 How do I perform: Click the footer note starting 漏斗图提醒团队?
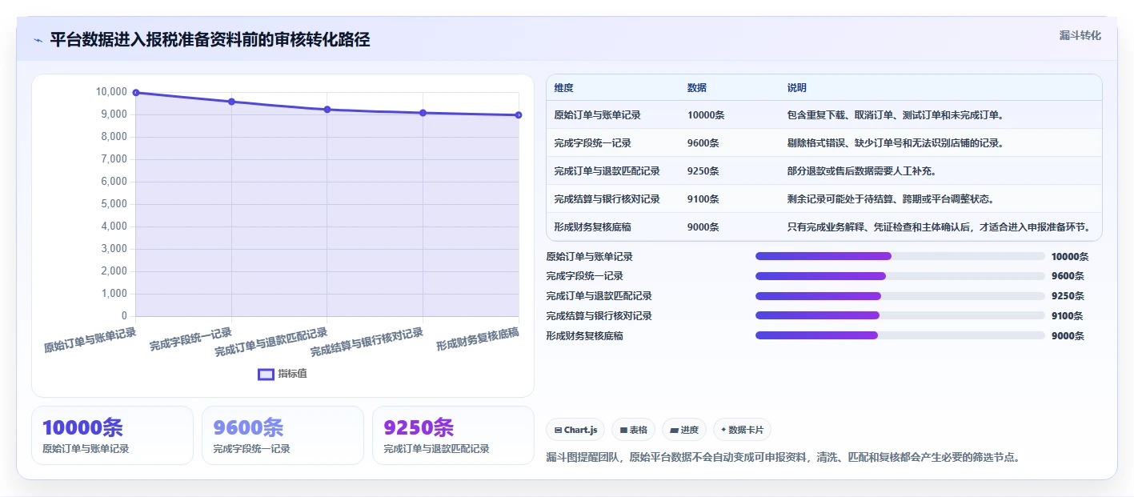783,458
